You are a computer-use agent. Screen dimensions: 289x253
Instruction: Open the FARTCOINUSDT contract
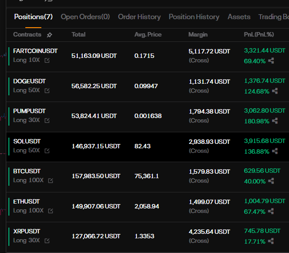[36, 51]
